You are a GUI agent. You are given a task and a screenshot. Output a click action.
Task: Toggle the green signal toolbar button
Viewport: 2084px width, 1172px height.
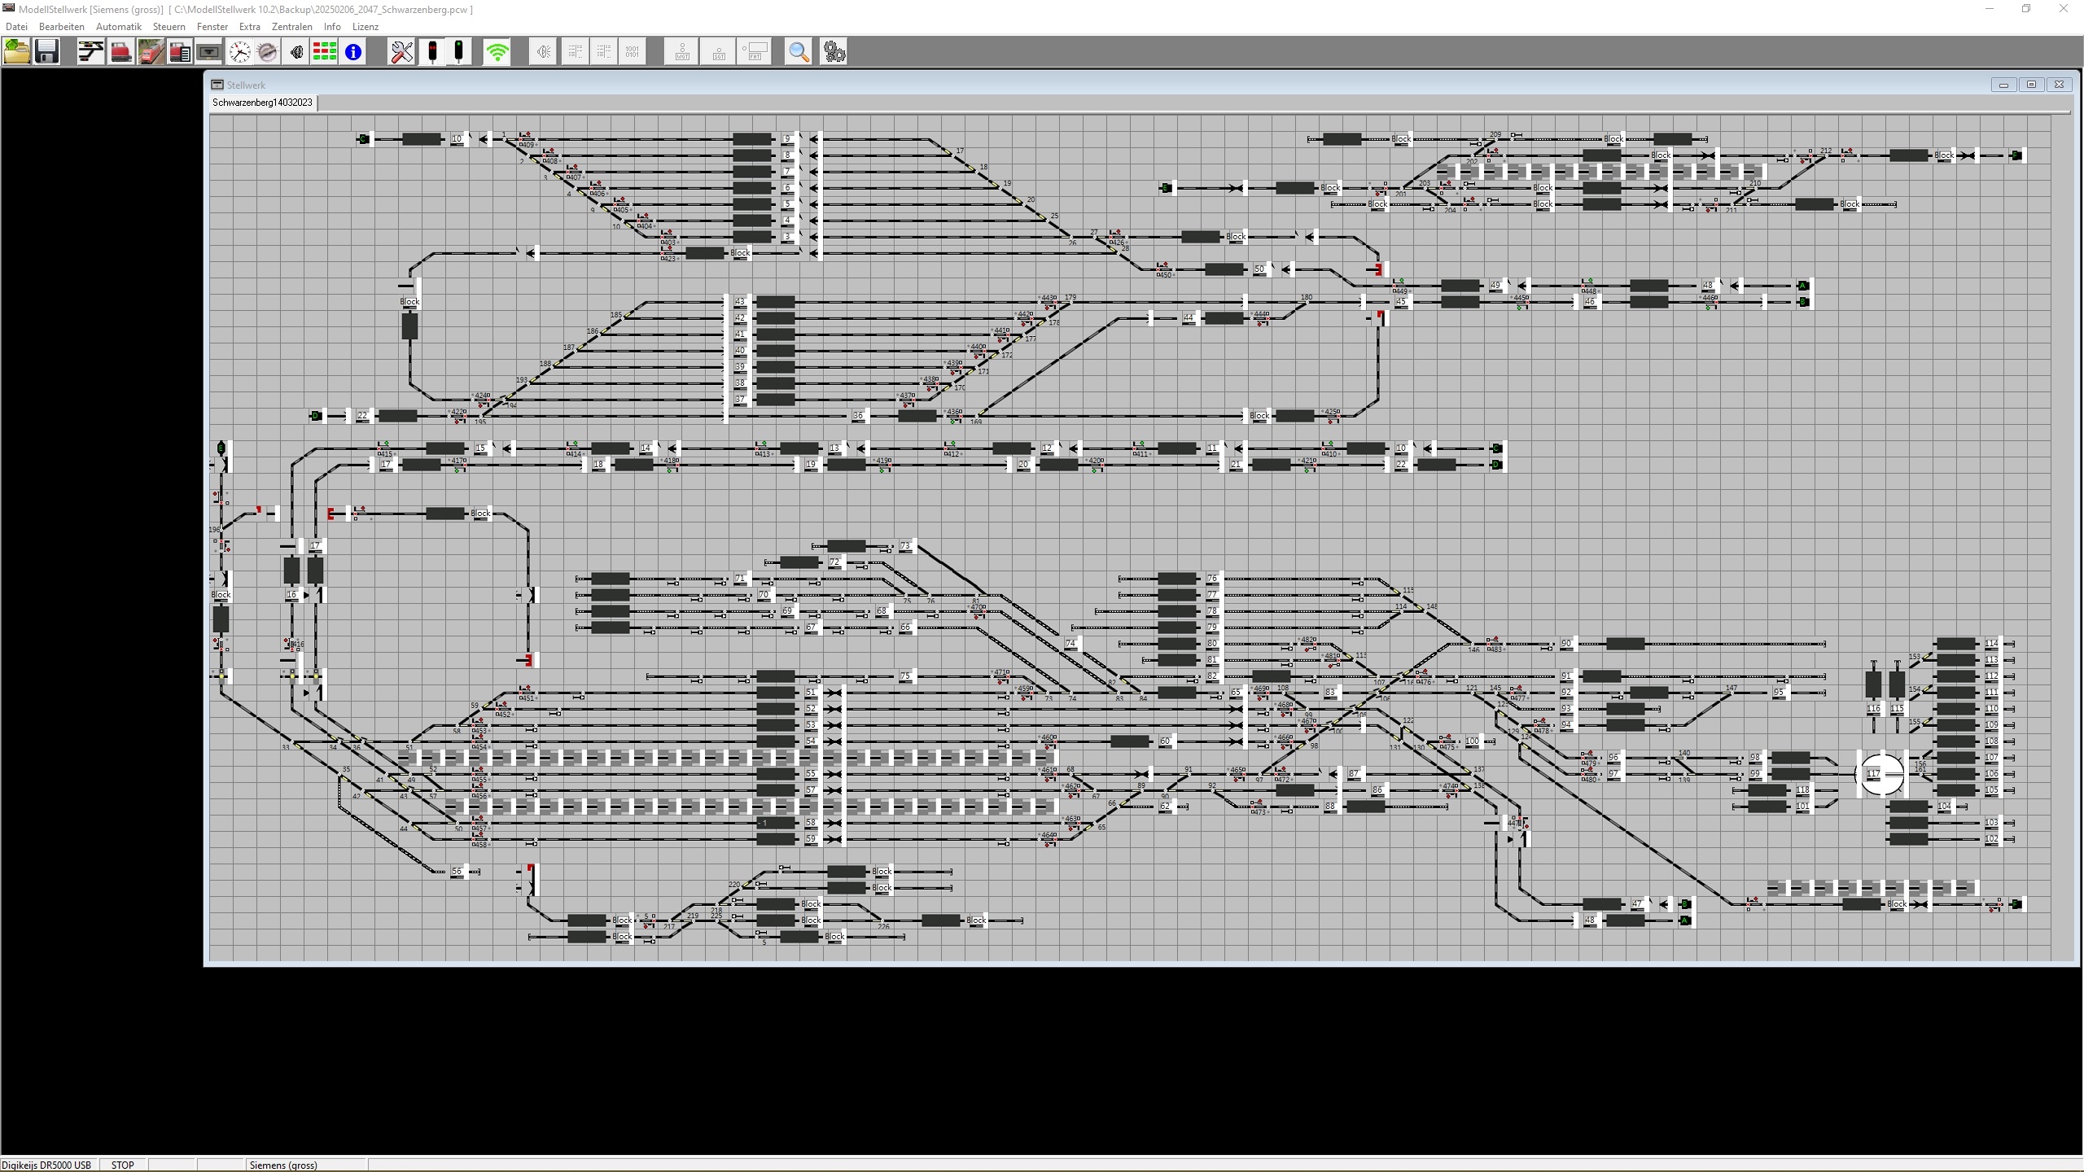[x=459, y=51]
